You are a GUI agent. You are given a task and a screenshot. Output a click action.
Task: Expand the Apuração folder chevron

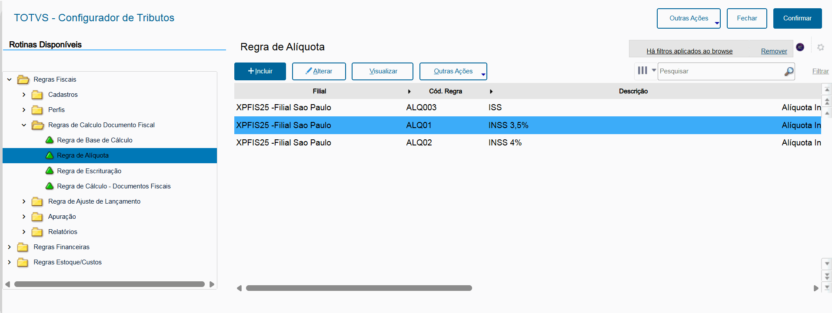[24, 217]
